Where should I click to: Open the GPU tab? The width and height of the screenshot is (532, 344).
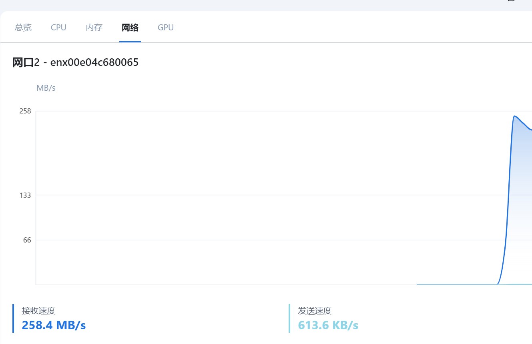pos(166,28)
